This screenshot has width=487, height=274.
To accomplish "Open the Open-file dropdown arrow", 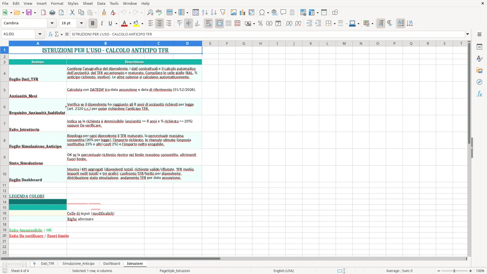I will (x=22, y=13).
